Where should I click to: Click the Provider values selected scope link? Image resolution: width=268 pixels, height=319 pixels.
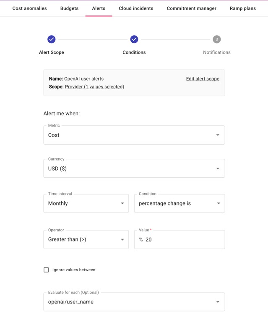(x=94, y=87)
